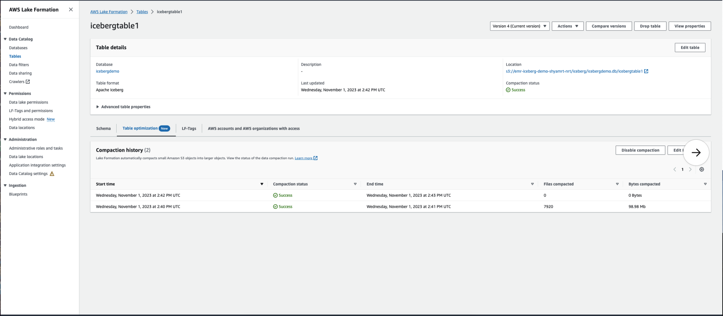Open the Version 4 (Current version) dropdown
Screen dimensions: 723x316
click(519, 26)
